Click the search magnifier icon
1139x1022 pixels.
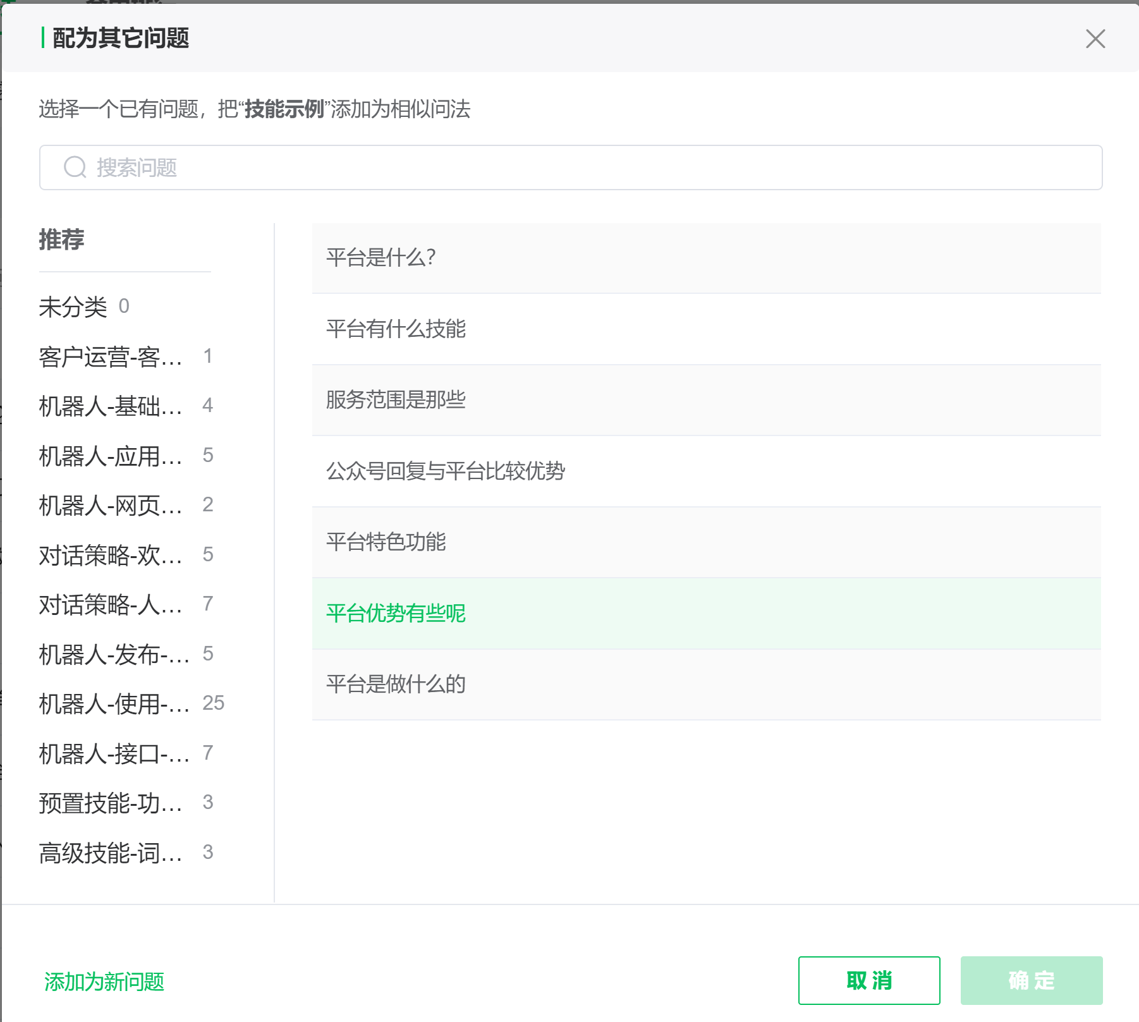pyautogui.click(x=75, y=167)
